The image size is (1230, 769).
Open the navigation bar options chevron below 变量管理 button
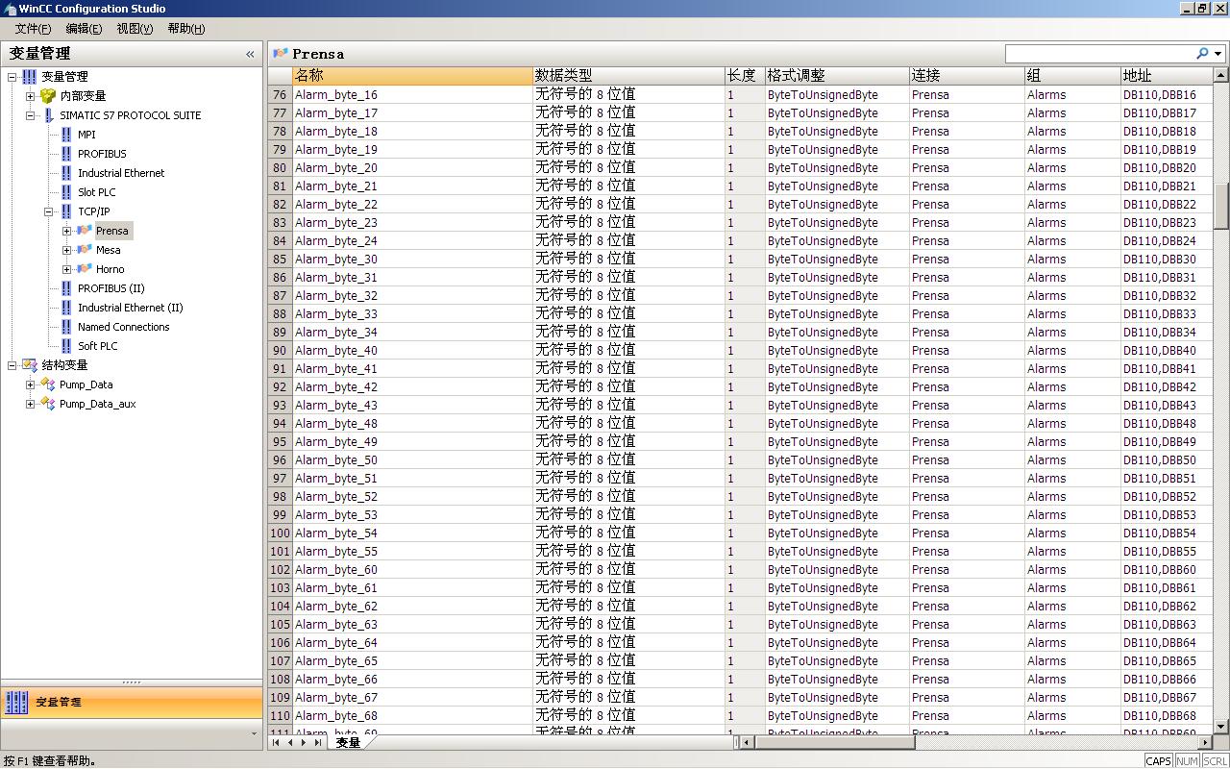[254, 733]
